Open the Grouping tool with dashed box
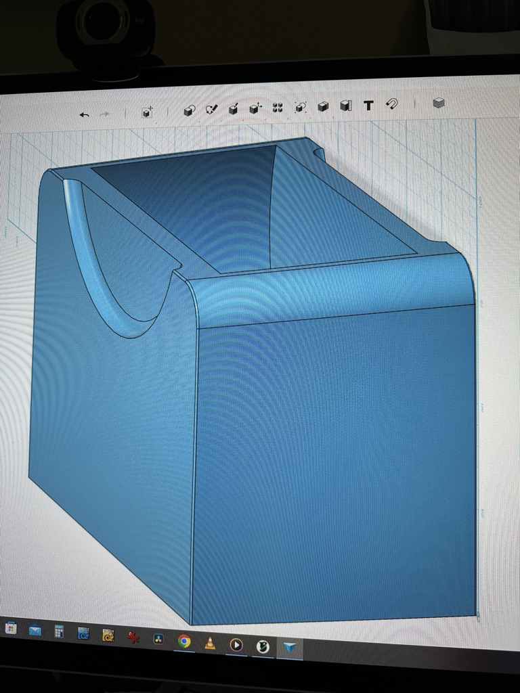 [301, 107]
